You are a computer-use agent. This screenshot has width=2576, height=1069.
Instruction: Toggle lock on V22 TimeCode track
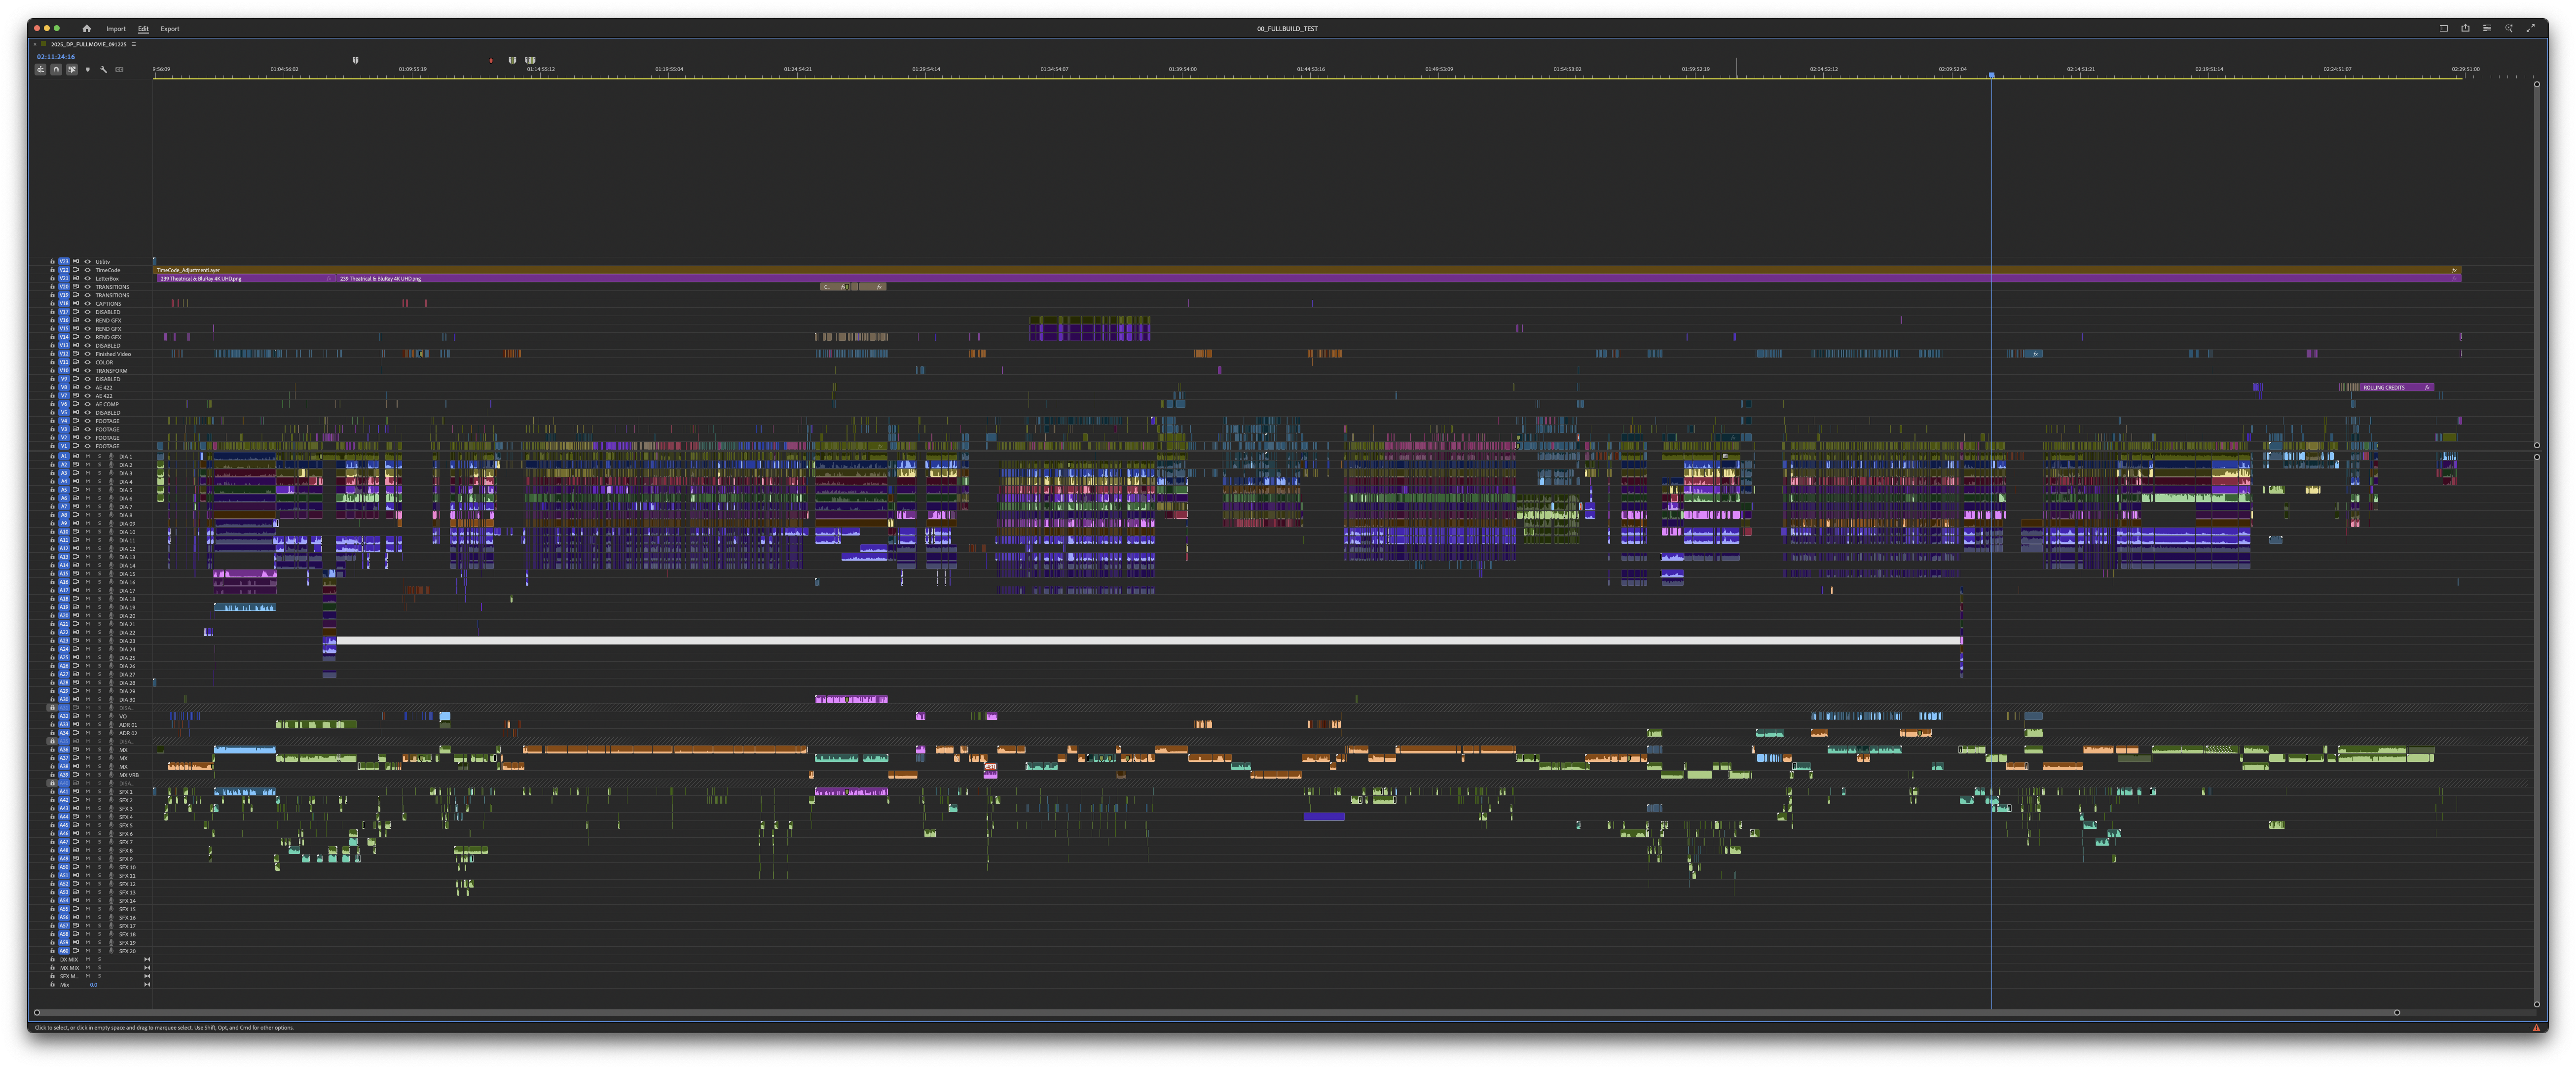tap(52, 270)
